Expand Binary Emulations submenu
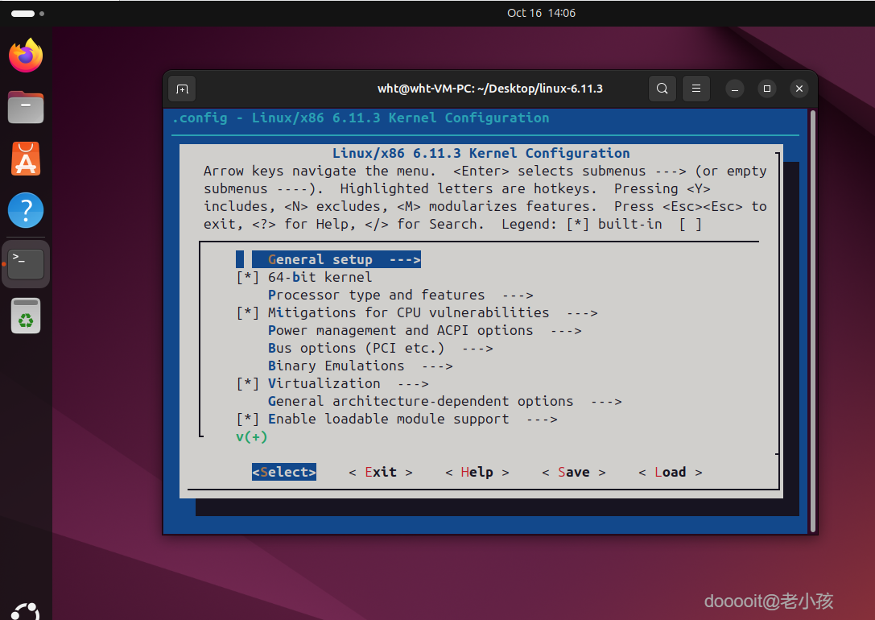Screen dimensions: 875x620 pos(360,366)
